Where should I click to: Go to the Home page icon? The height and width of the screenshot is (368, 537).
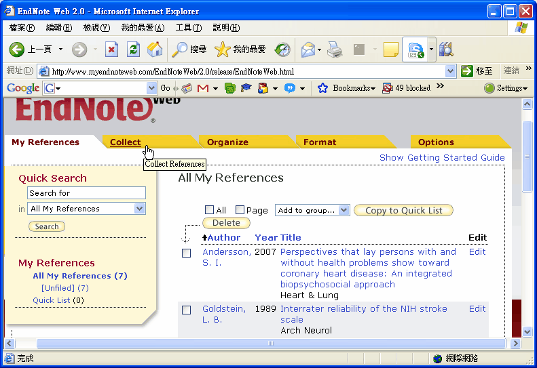click(x=155, y=49)
